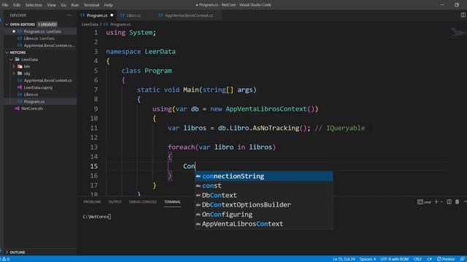Collapse the Open Editors section
The width and height of the screenshot is (467, 262).
[7, 24]
